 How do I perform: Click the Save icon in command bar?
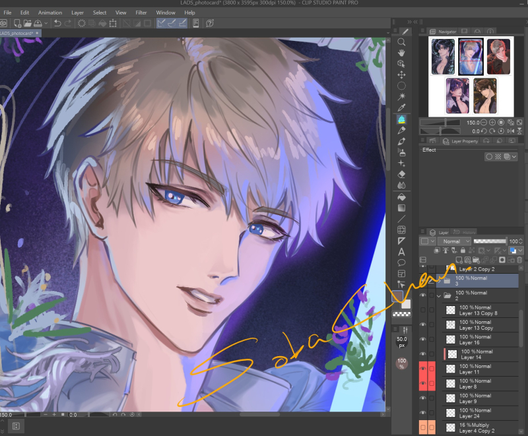coord(38,23)
